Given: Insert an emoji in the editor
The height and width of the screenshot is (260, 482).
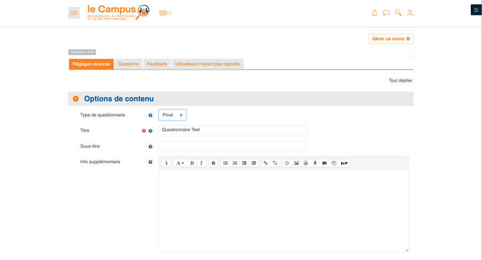Looking at the screenshot, I should pos(287,163).
